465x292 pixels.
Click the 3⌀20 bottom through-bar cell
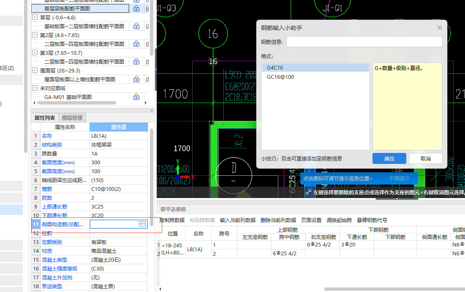click(357, 245)
